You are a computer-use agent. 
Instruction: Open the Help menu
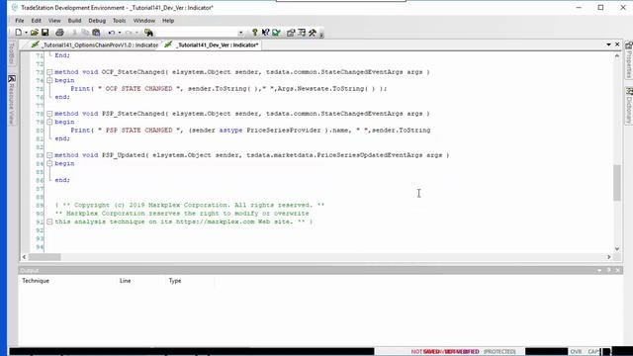coord(168,21)
